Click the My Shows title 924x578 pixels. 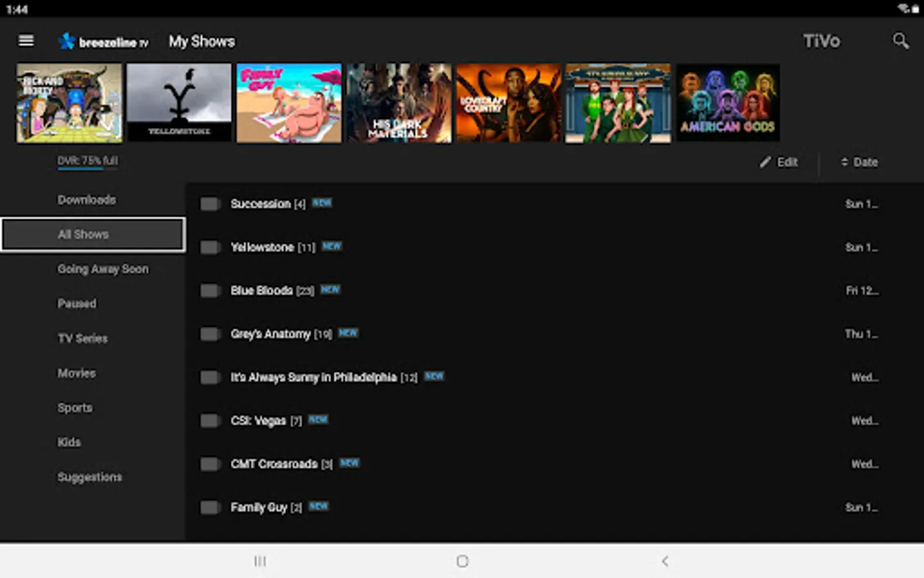pos(202,42)
